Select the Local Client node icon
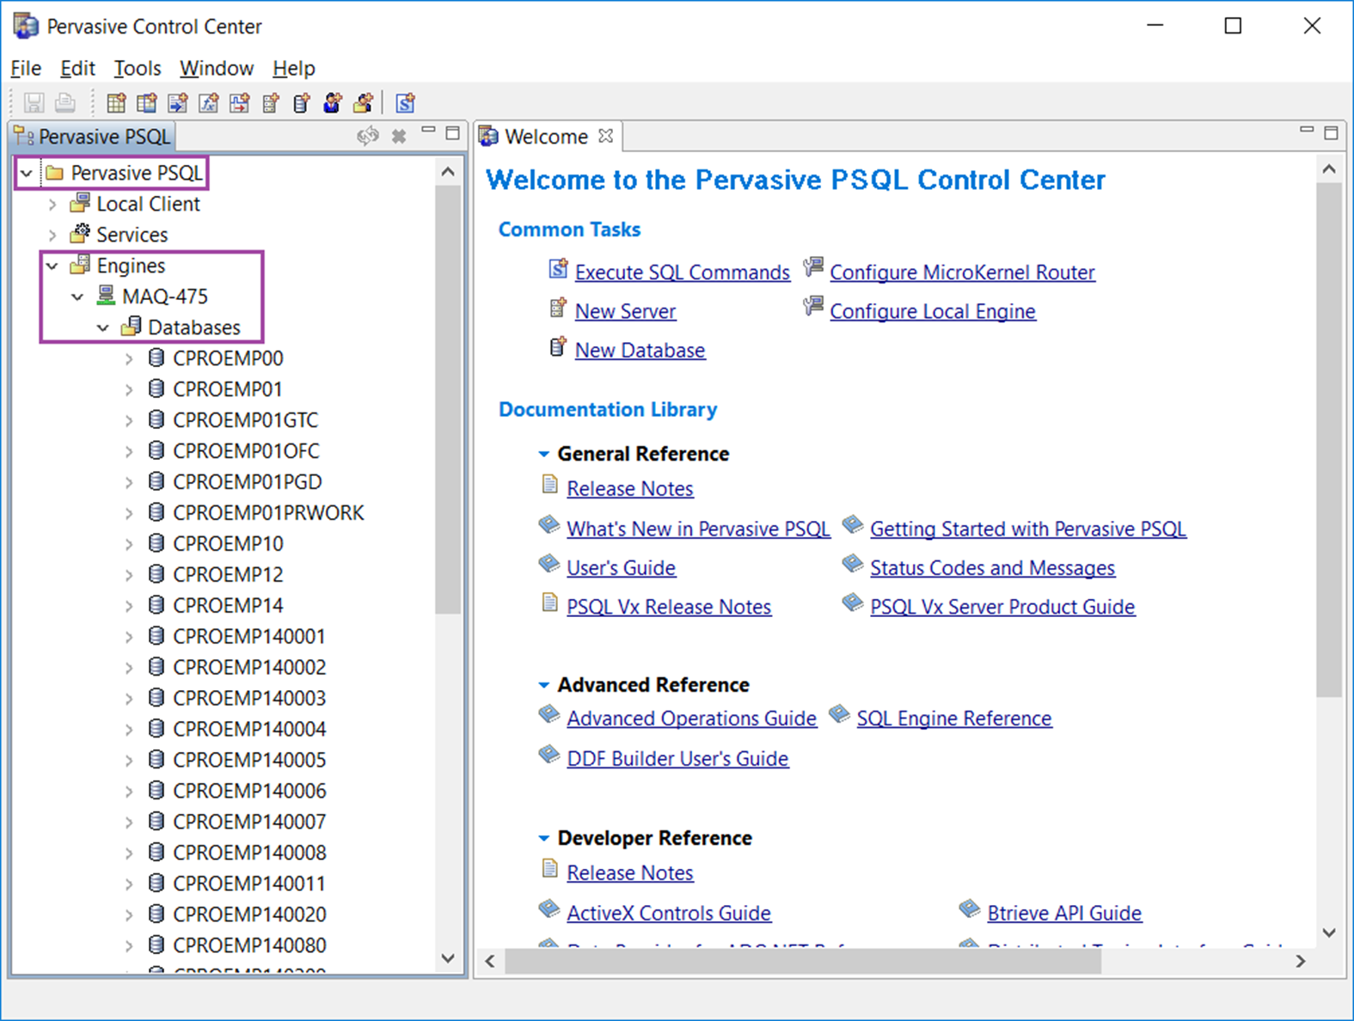This screenshot has height=1021, width=1354. click(80, 203)
